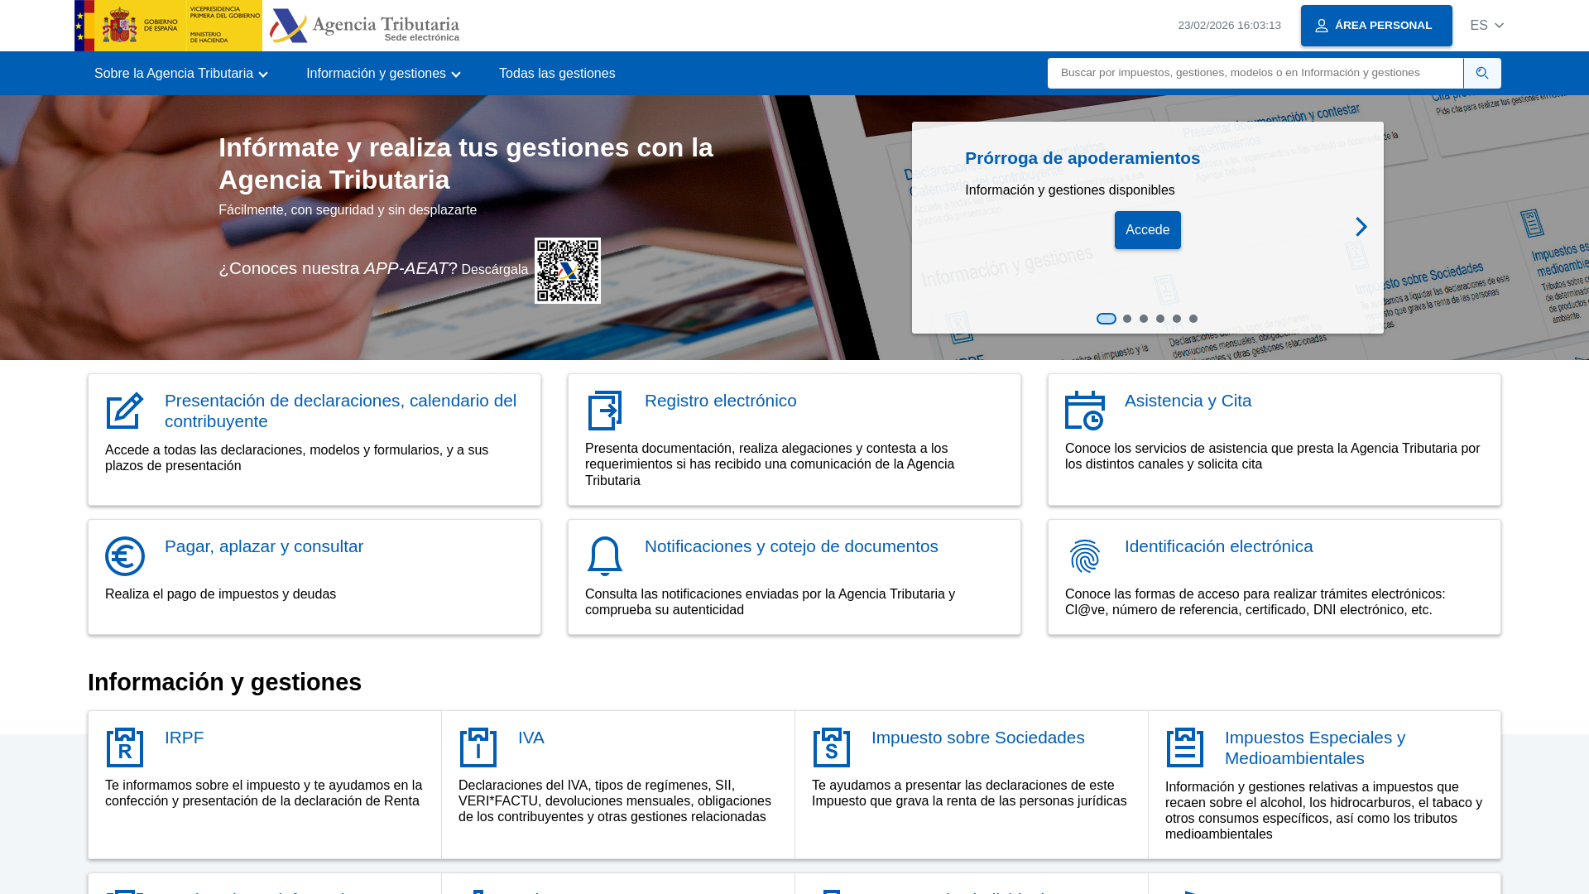Click the Accede button
Image resolution: width=1589 pixels, height=894 pixels.
pos(1147,230)
